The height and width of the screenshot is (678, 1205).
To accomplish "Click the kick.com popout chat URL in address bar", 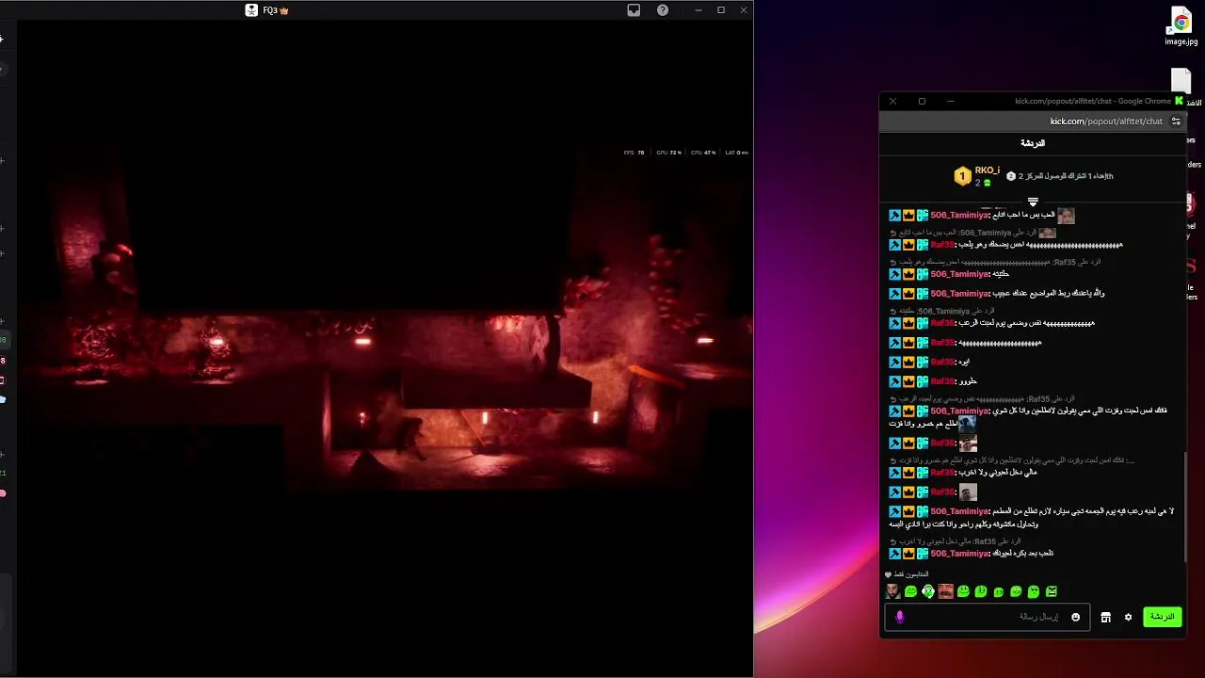I will tap(1106, 121).
